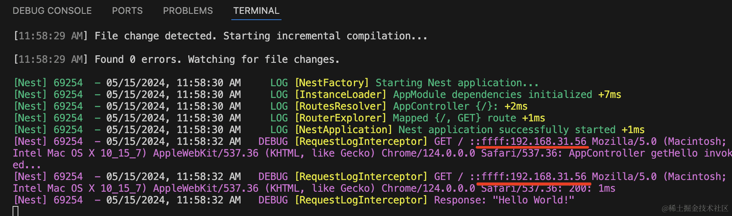Click the second underlined ::ffff:192.168.31.56 address
The image size is (732, 216).
(x=529, y=177)
